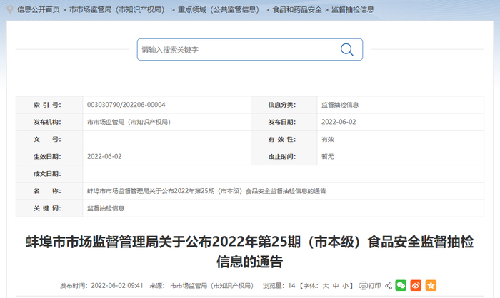Click 发布日期 value 2022-06-02
This screenshot has height=298, width=500.
pyautogui.click(x=339, y=122)
